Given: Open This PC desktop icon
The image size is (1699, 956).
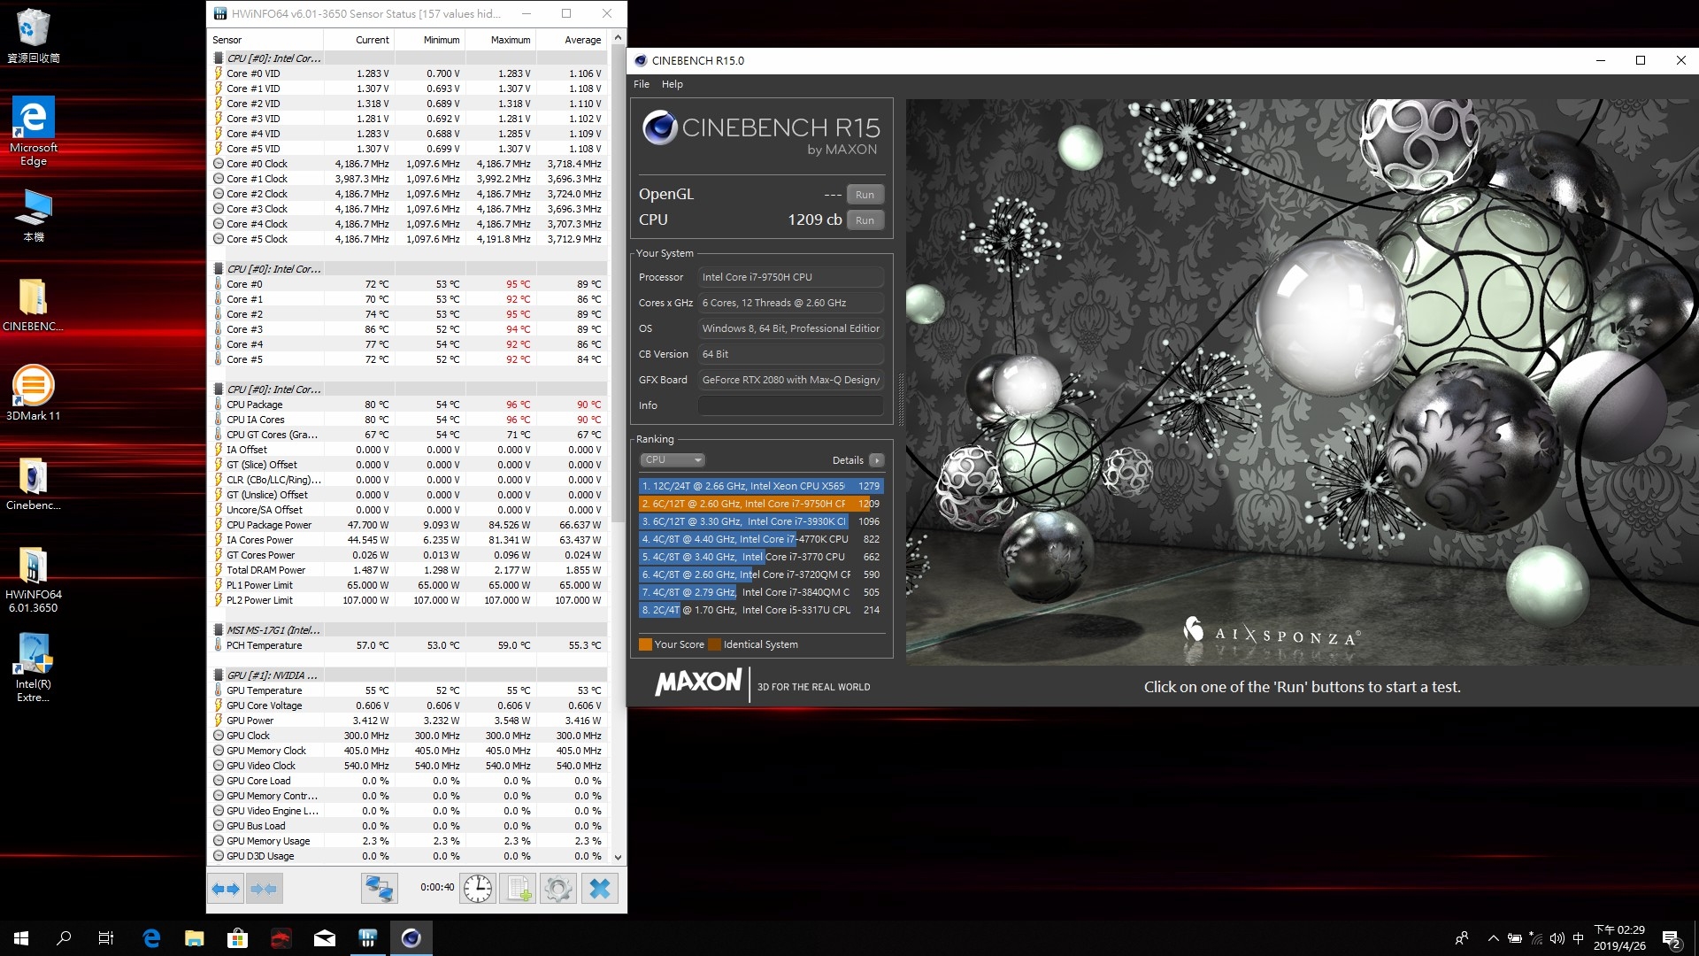Looking at the screenshot, I should coord(33,217).
